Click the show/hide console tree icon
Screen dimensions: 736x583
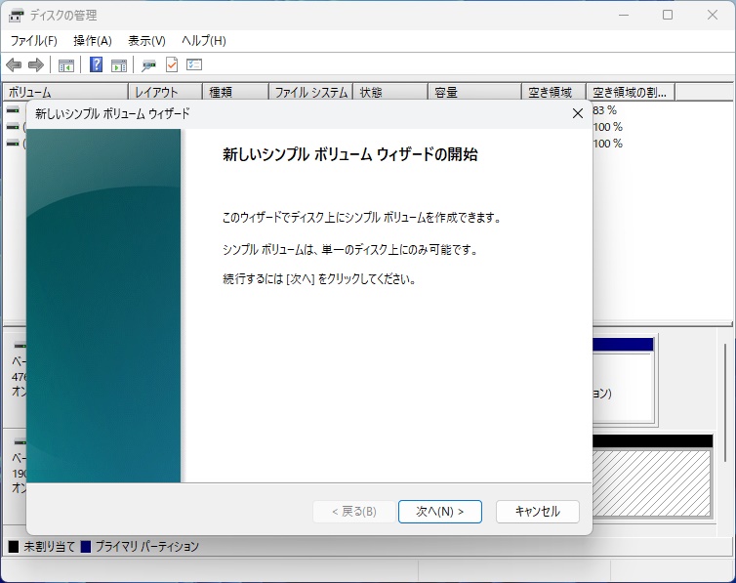(x=66, y=65)
